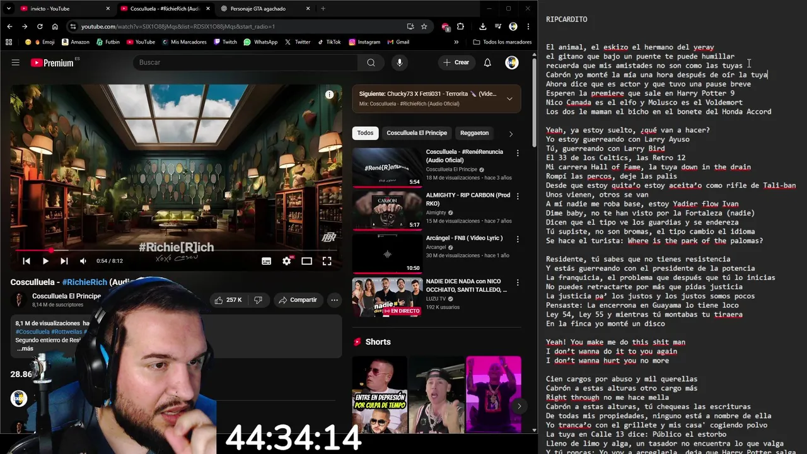Open Chrome three-dot menu
Viewport: 807px width, 454px height.
click(x=528, y=26)
